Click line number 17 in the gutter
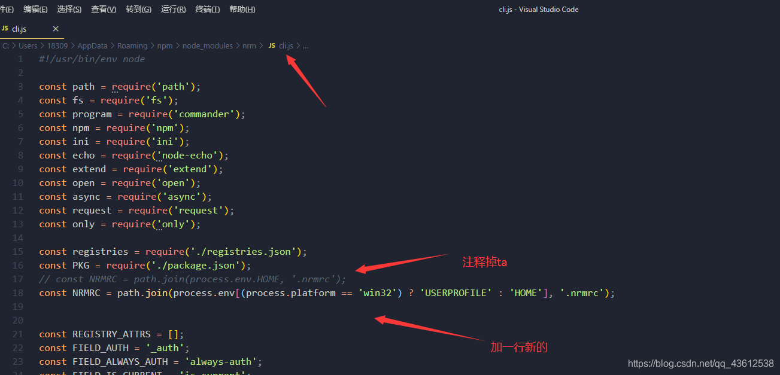The width and height of the screenshot is (780, 375). [x=18, y=279]
